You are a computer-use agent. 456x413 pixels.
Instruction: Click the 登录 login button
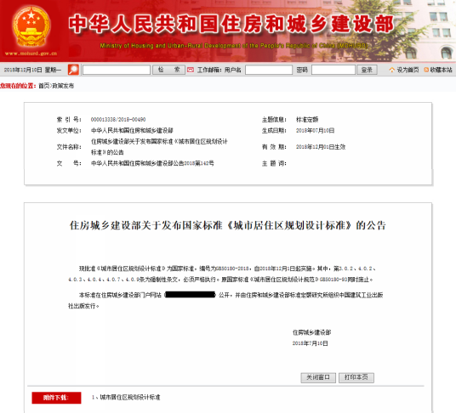[367, 70]
